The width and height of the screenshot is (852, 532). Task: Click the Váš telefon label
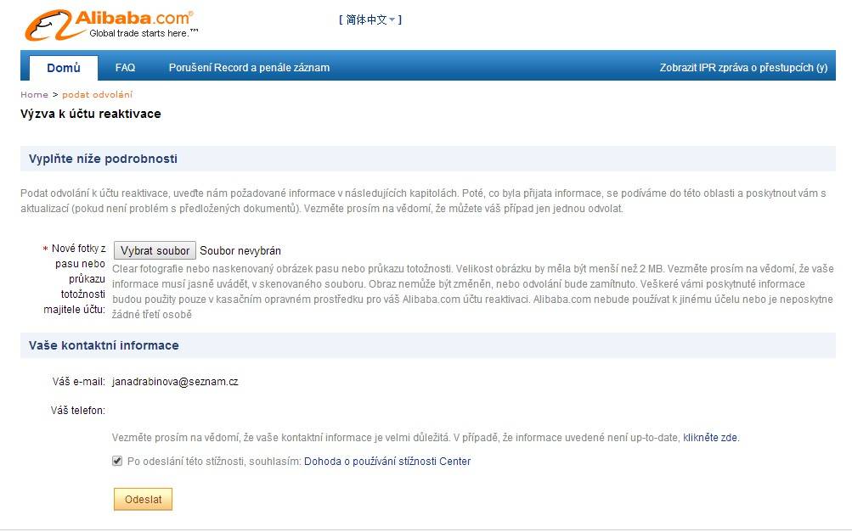(x=77, y=411)
